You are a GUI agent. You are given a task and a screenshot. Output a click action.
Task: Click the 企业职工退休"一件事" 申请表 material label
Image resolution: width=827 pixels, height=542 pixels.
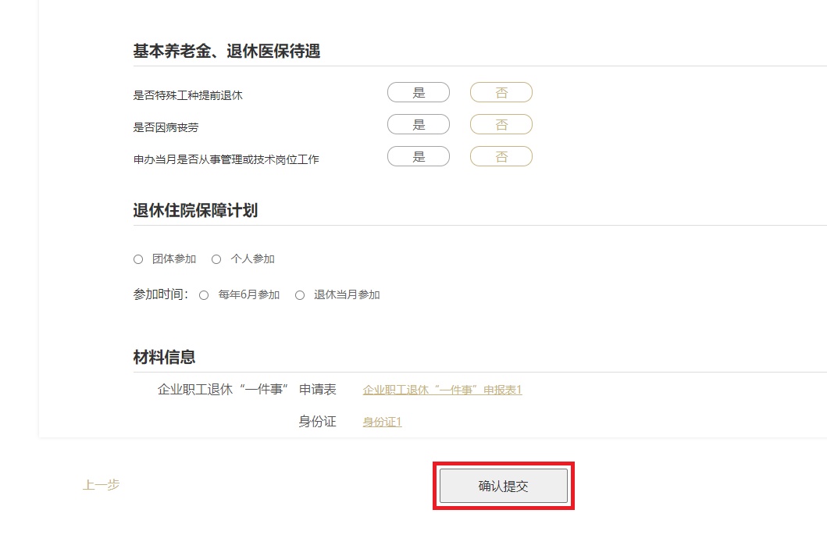click(x=247, y=390)
